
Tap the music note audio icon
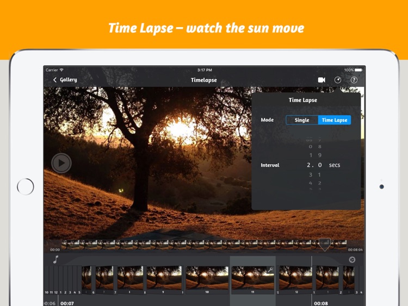tap(55, 260)
